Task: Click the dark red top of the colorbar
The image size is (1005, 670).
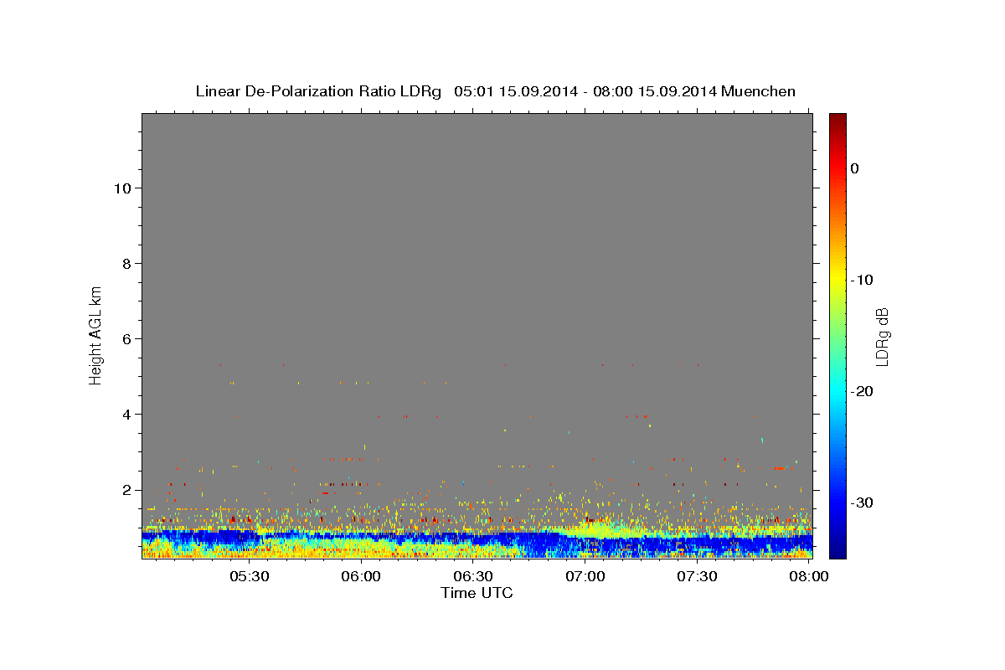Action: click(x=837, y=121)
